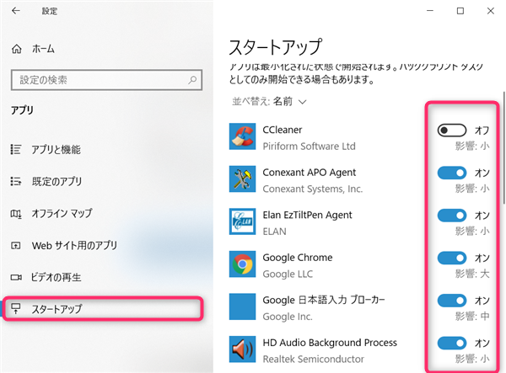Click the ビデオの再生 camera icon
The width and height of the screenshot is (506, 373).
click(x=16, y=277)
